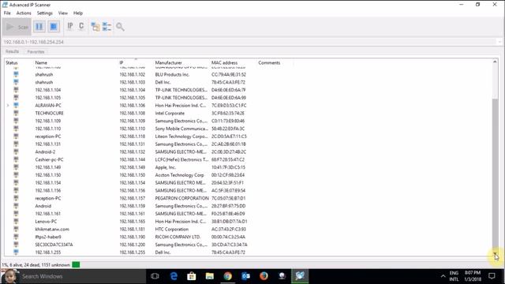Viewport: 505px width, 284px height.
Task: Click the Accton Technology Corp cell
Action: point(179,175)
